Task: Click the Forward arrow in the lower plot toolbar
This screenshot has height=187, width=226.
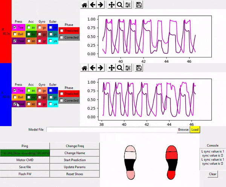Action: [x=101, y=68]
